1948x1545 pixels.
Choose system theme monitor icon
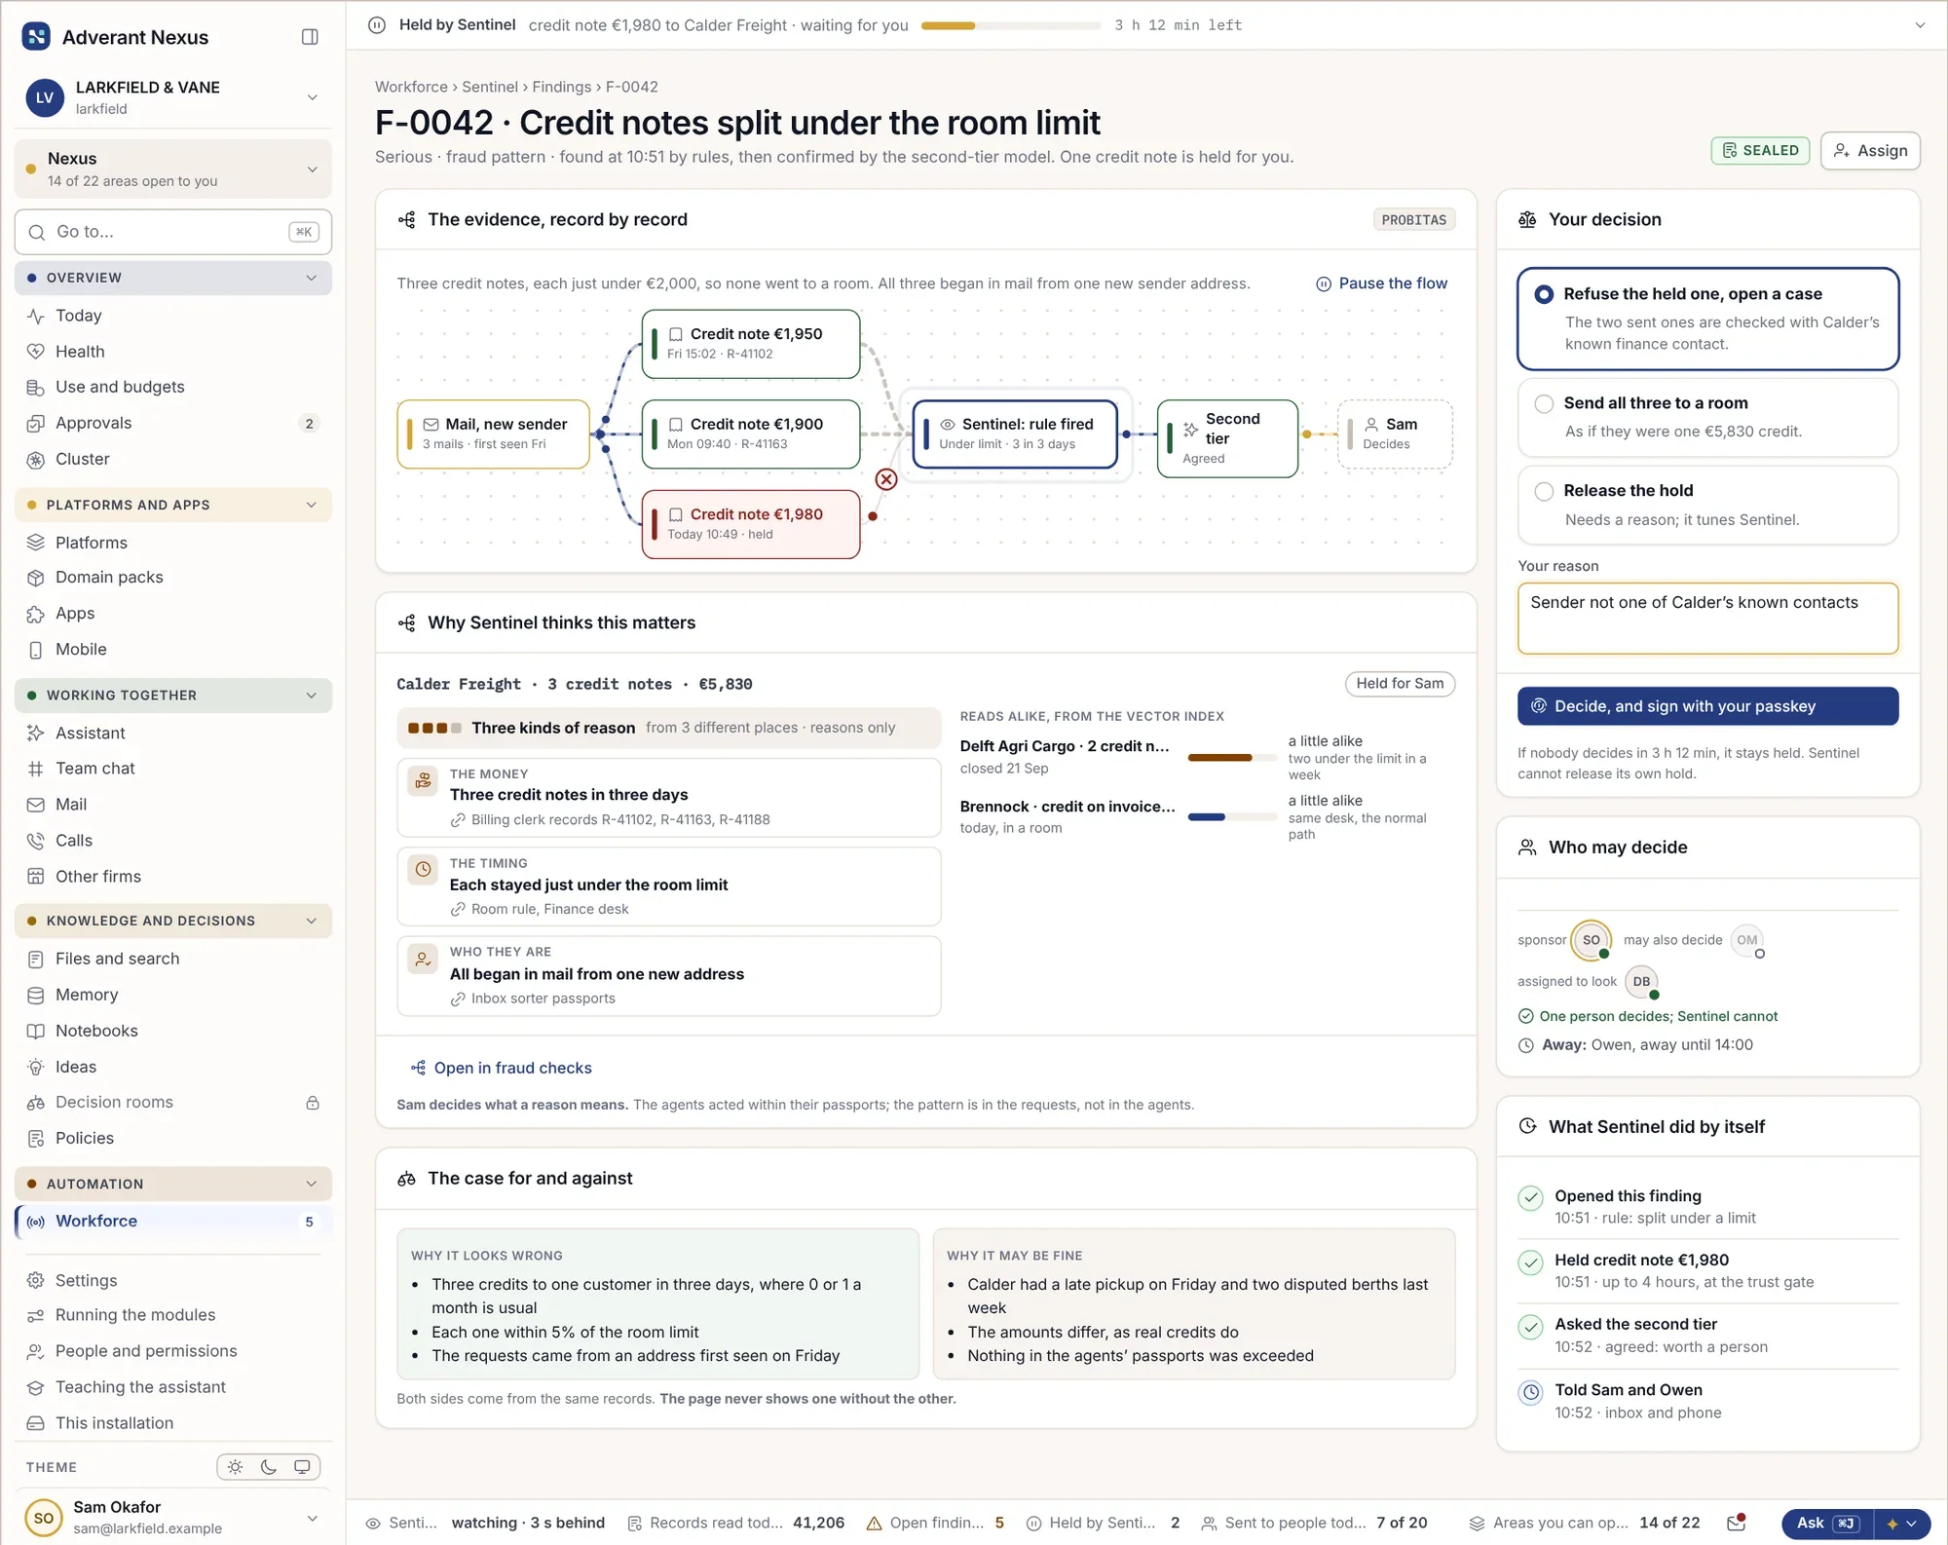click(x=302, y=1467)
